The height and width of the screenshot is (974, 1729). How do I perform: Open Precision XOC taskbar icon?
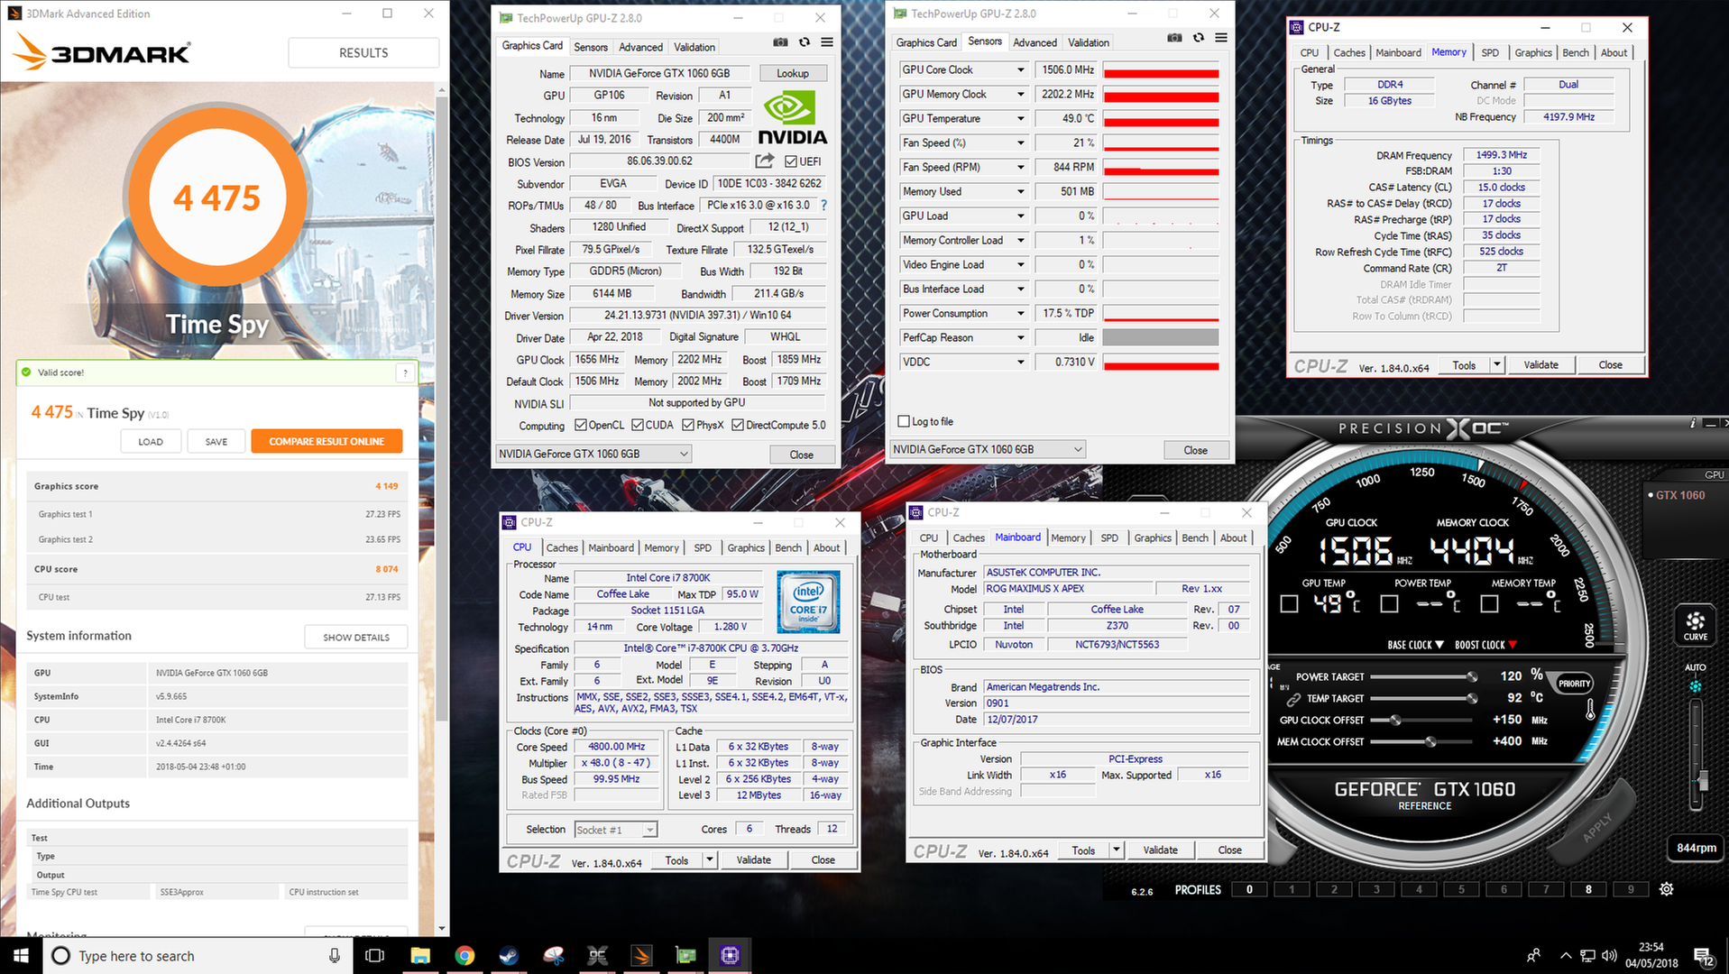(597, 955)
